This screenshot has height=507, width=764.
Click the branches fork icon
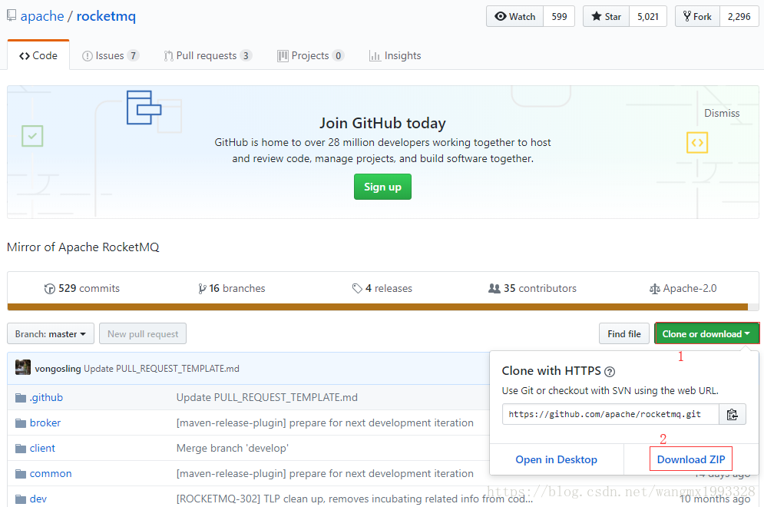(202, 289)
